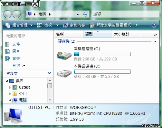Click folder tree scrollbar up arrow
162x128 pixels.
point(50,80)
